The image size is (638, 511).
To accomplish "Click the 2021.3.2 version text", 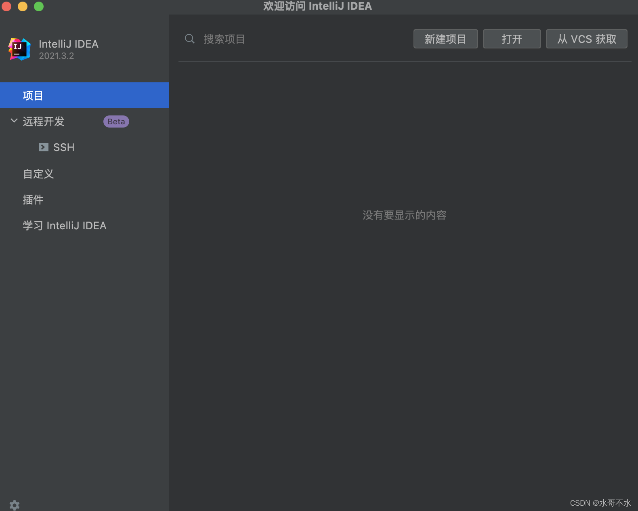I will tap(57, 56).
